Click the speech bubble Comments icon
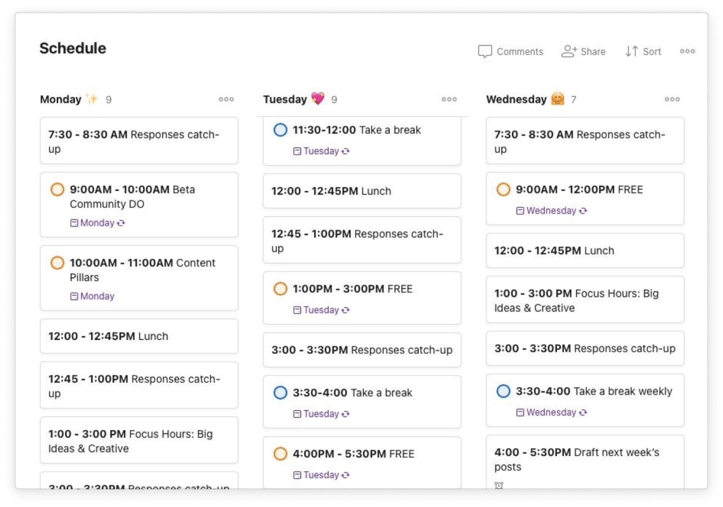Image resolution: width=723 pixels, height=507 pixels. tap(485, 51)
